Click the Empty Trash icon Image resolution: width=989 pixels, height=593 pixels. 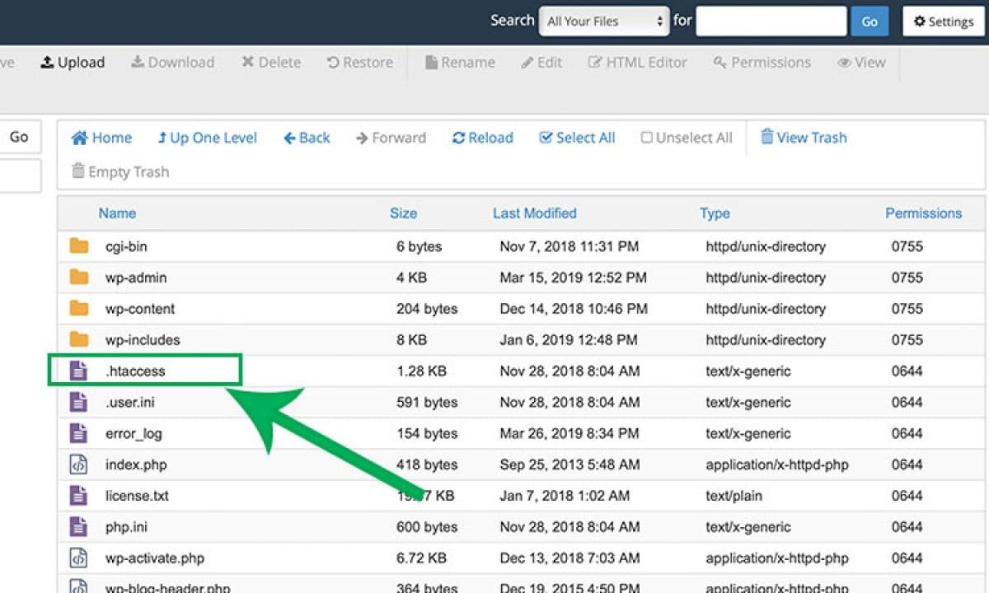[78, 171]
